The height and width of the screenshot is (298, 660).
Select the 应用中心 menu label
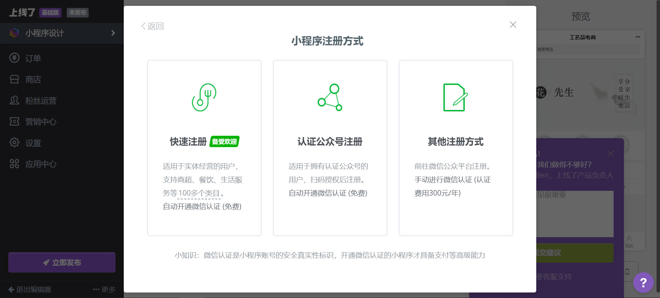[x=41, y=164]
